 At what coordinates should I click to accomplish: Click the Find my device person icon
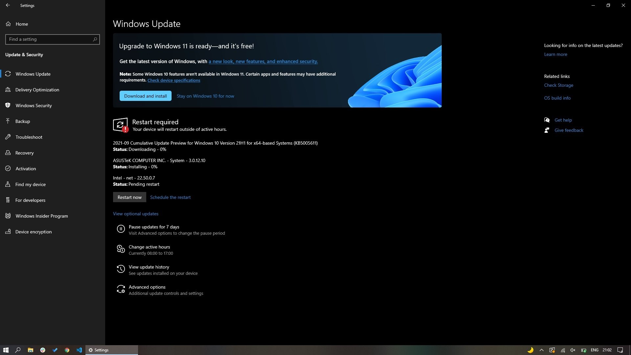8,184
